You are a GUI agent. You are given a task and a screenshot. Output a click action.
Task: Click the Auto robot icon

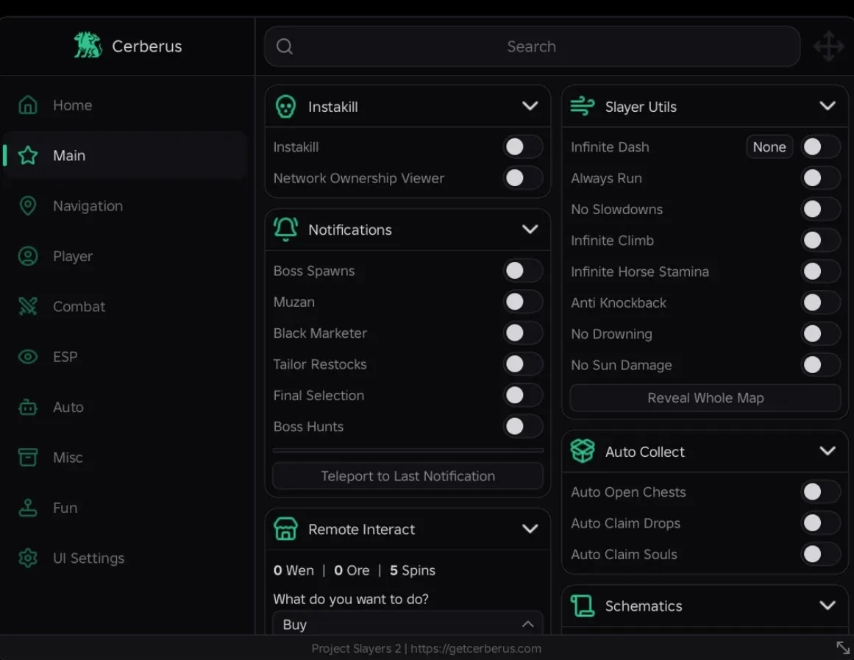[x=28, y=407]
